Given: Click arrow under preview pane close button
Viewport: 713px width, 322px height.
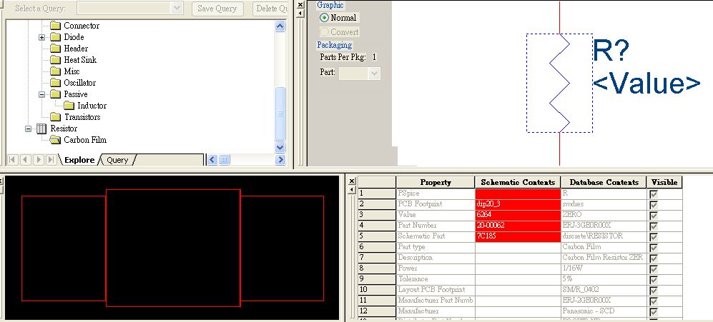Looking at the screenshot, I should 300,14.
